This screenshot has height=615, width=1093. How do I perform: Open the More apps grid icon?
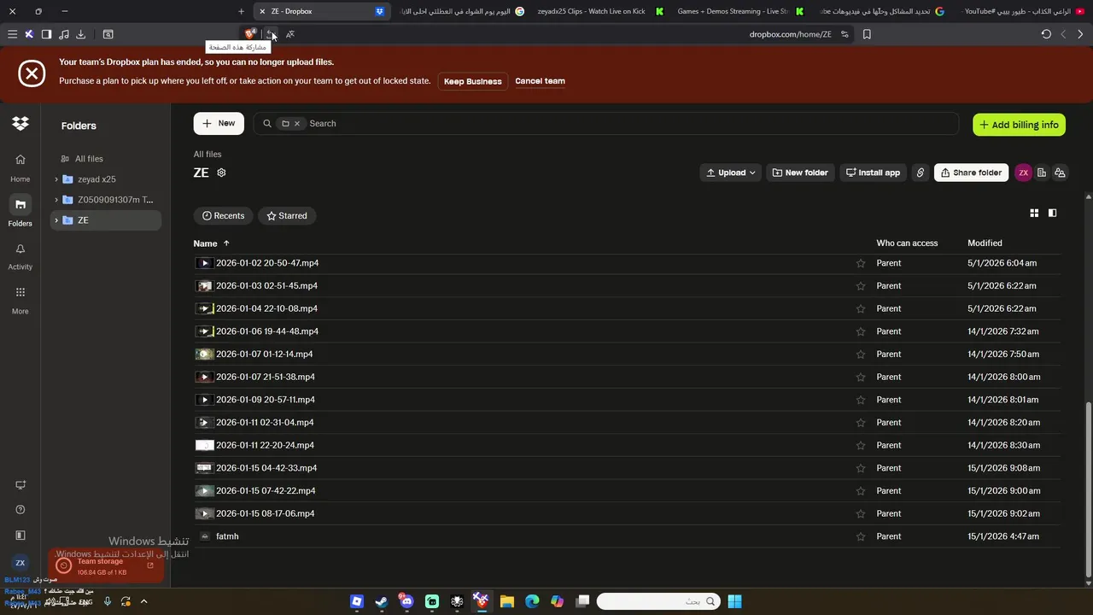coord(20,299)
